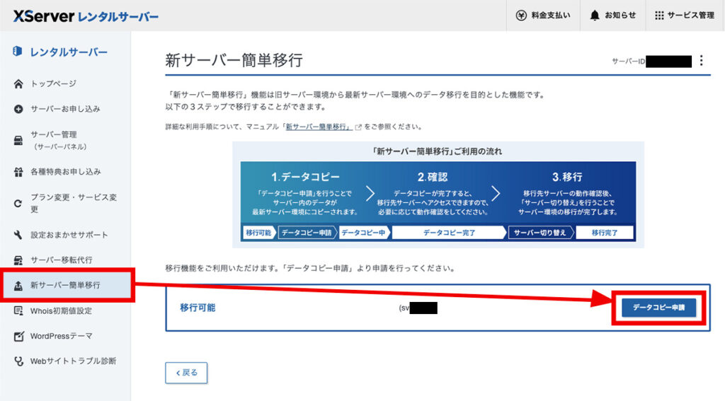Click the 戻る back button

point(186,373)
